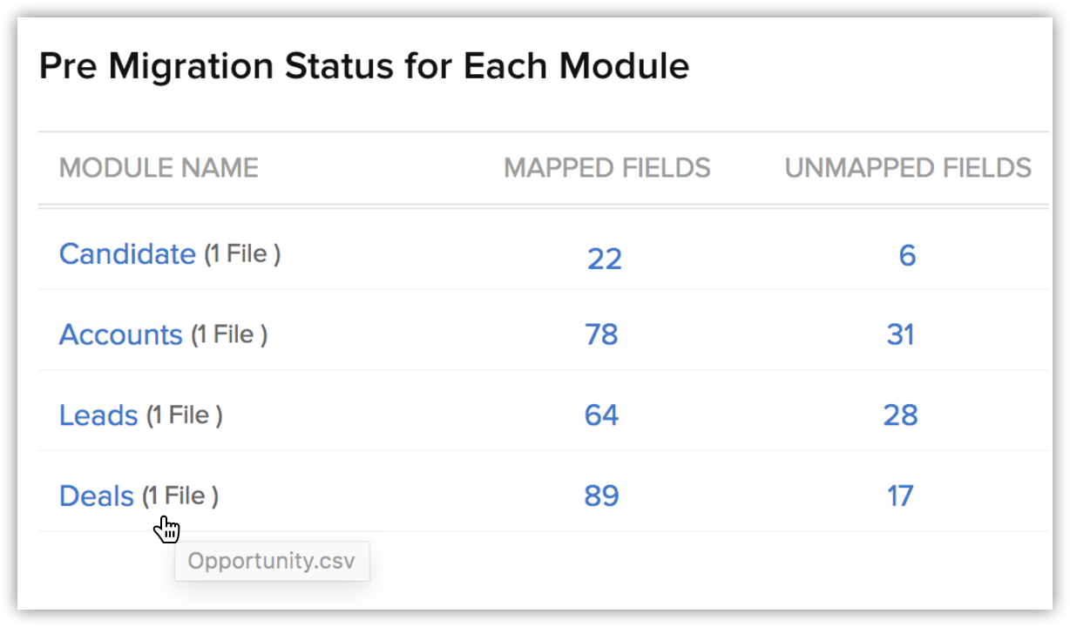Open the Leads module link

pos(98,415)
